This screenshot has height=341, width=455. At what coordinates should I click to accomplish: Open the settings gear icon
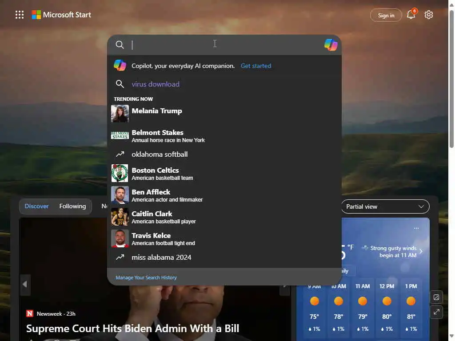[x=429, y=15]
